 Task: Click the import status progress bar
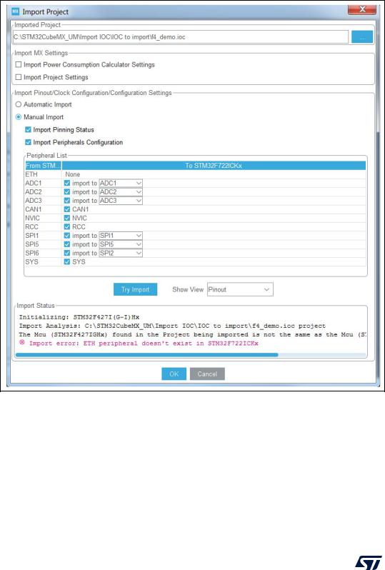click(x=191, y=355)
